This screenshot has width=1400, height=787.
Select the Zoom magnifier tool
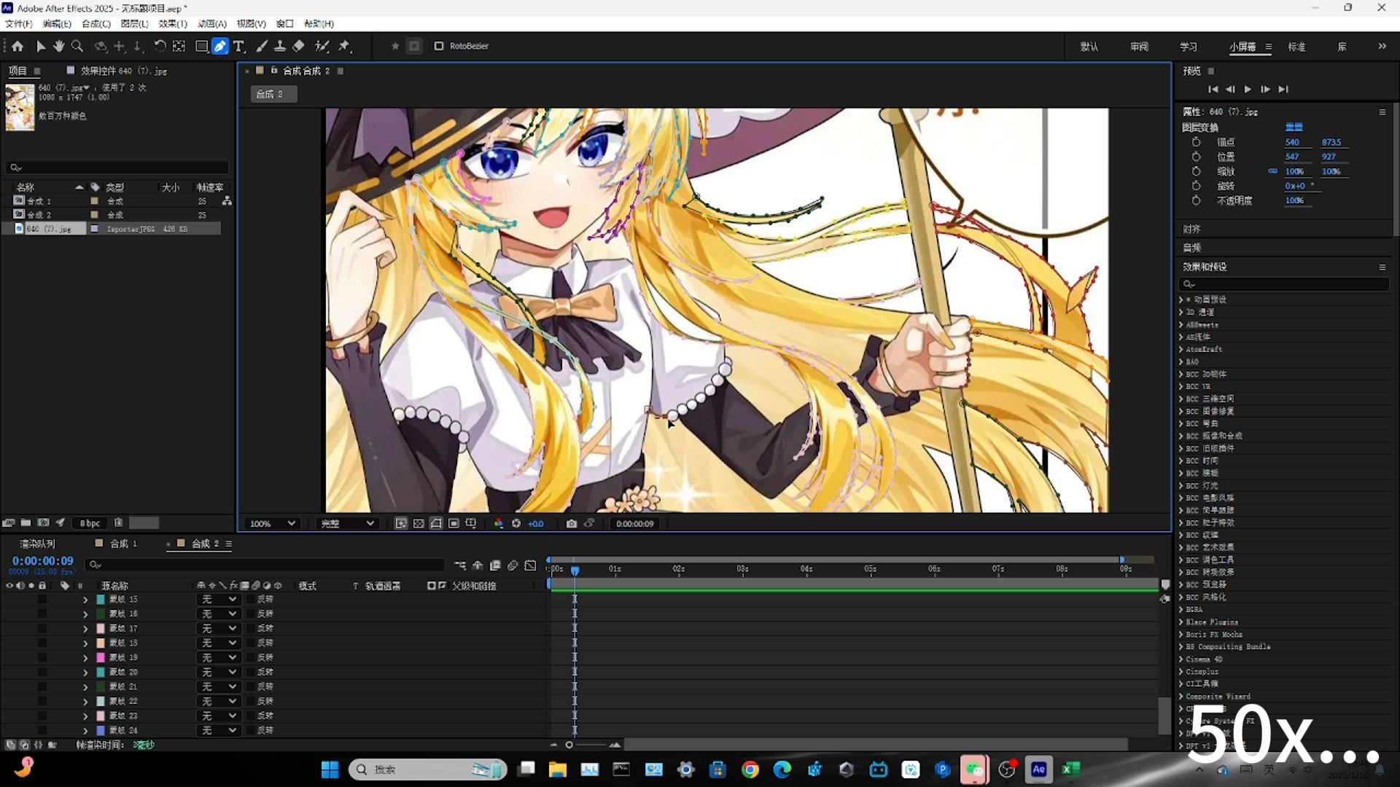[x=77, y=46]
